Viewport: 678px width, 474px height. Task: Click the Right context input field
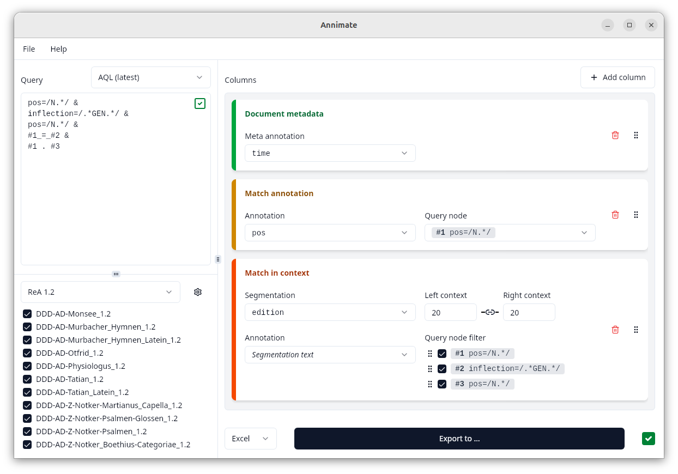click(x=529, y=312)
